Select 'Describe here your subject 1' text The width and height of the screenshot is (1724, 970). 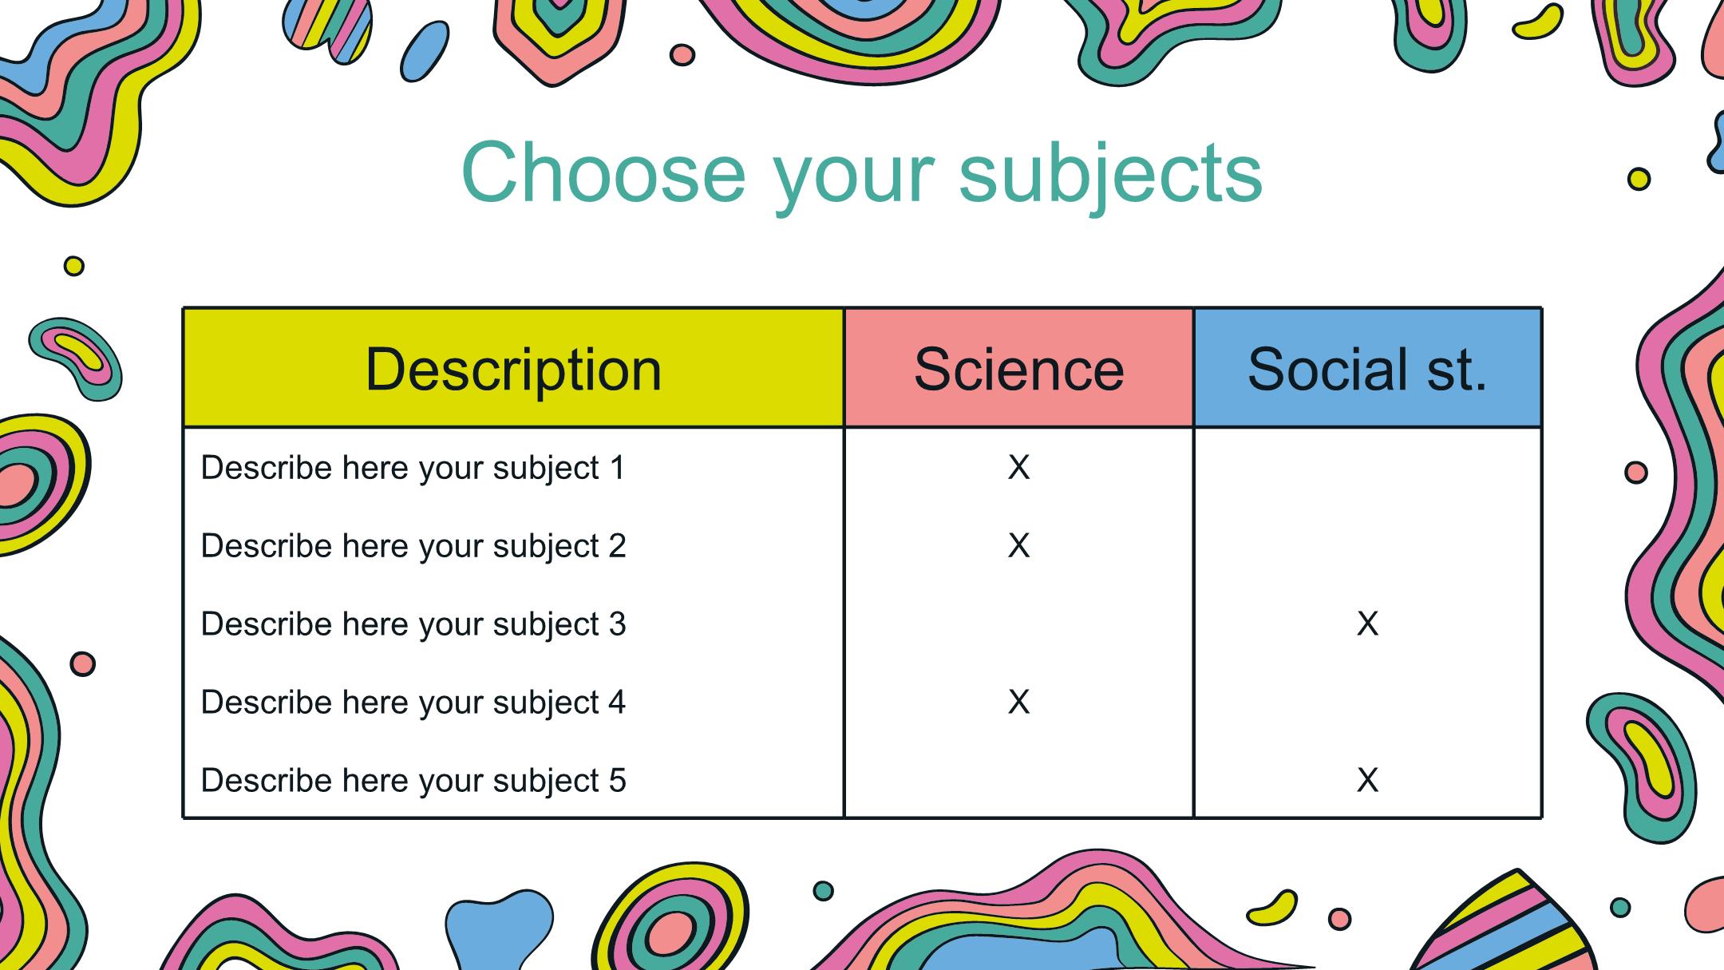pos(413,468)
